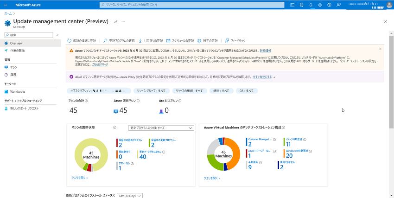Click the 更新データがありません count 40
Image resolution: width=394 pixels, height=198 pixels.
pyautogui.click(x=143, y=157)
